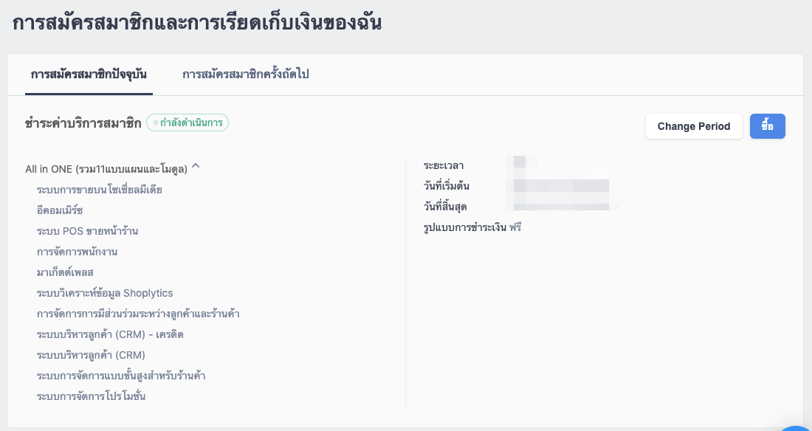Click the ชำระค่าบริการสมาชิก section heading
The image size is (812, 431).
[x=83, y=123]
